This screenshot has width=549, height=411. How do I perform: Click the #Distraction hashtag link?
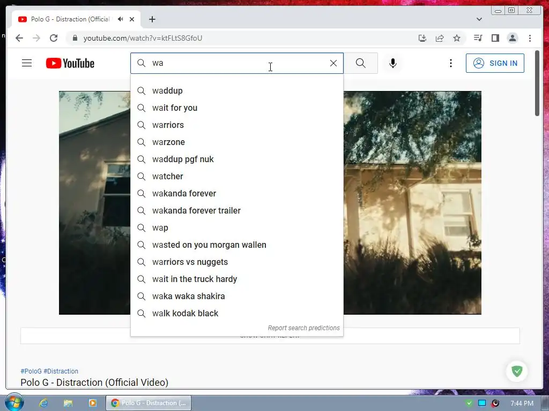(61, 371)
